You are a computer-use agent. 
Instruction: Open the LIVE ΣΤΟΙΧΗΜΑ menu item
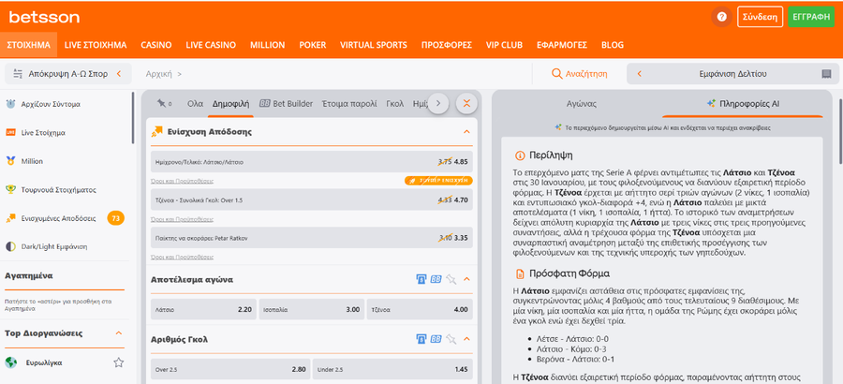[96, 45]
